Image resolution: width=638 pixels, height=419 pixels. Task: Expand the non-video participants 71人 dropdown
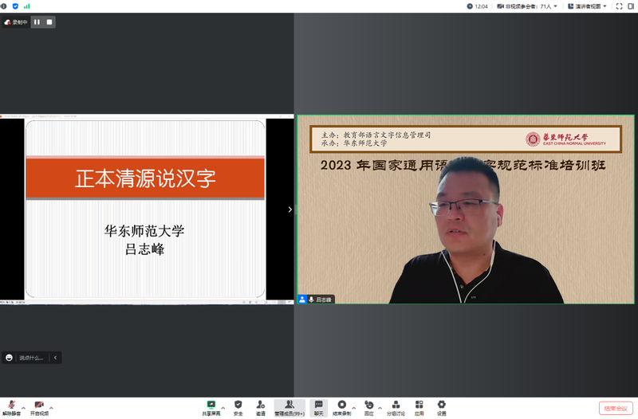coord(530,6)
